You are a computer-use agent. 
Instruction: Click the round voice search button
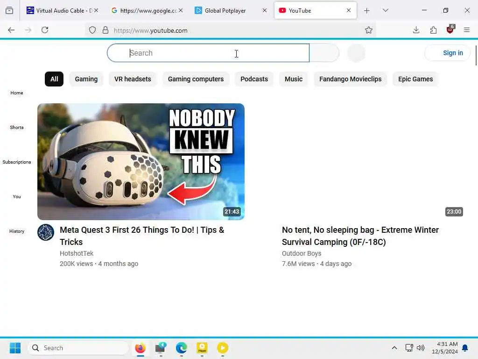(x=356, y=53)
